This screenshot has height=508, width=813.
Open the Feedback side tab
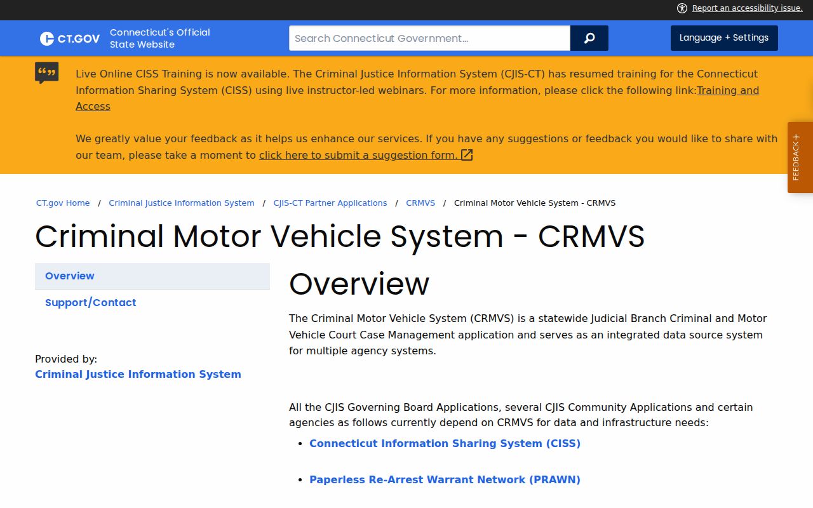(x=800, y=157)
